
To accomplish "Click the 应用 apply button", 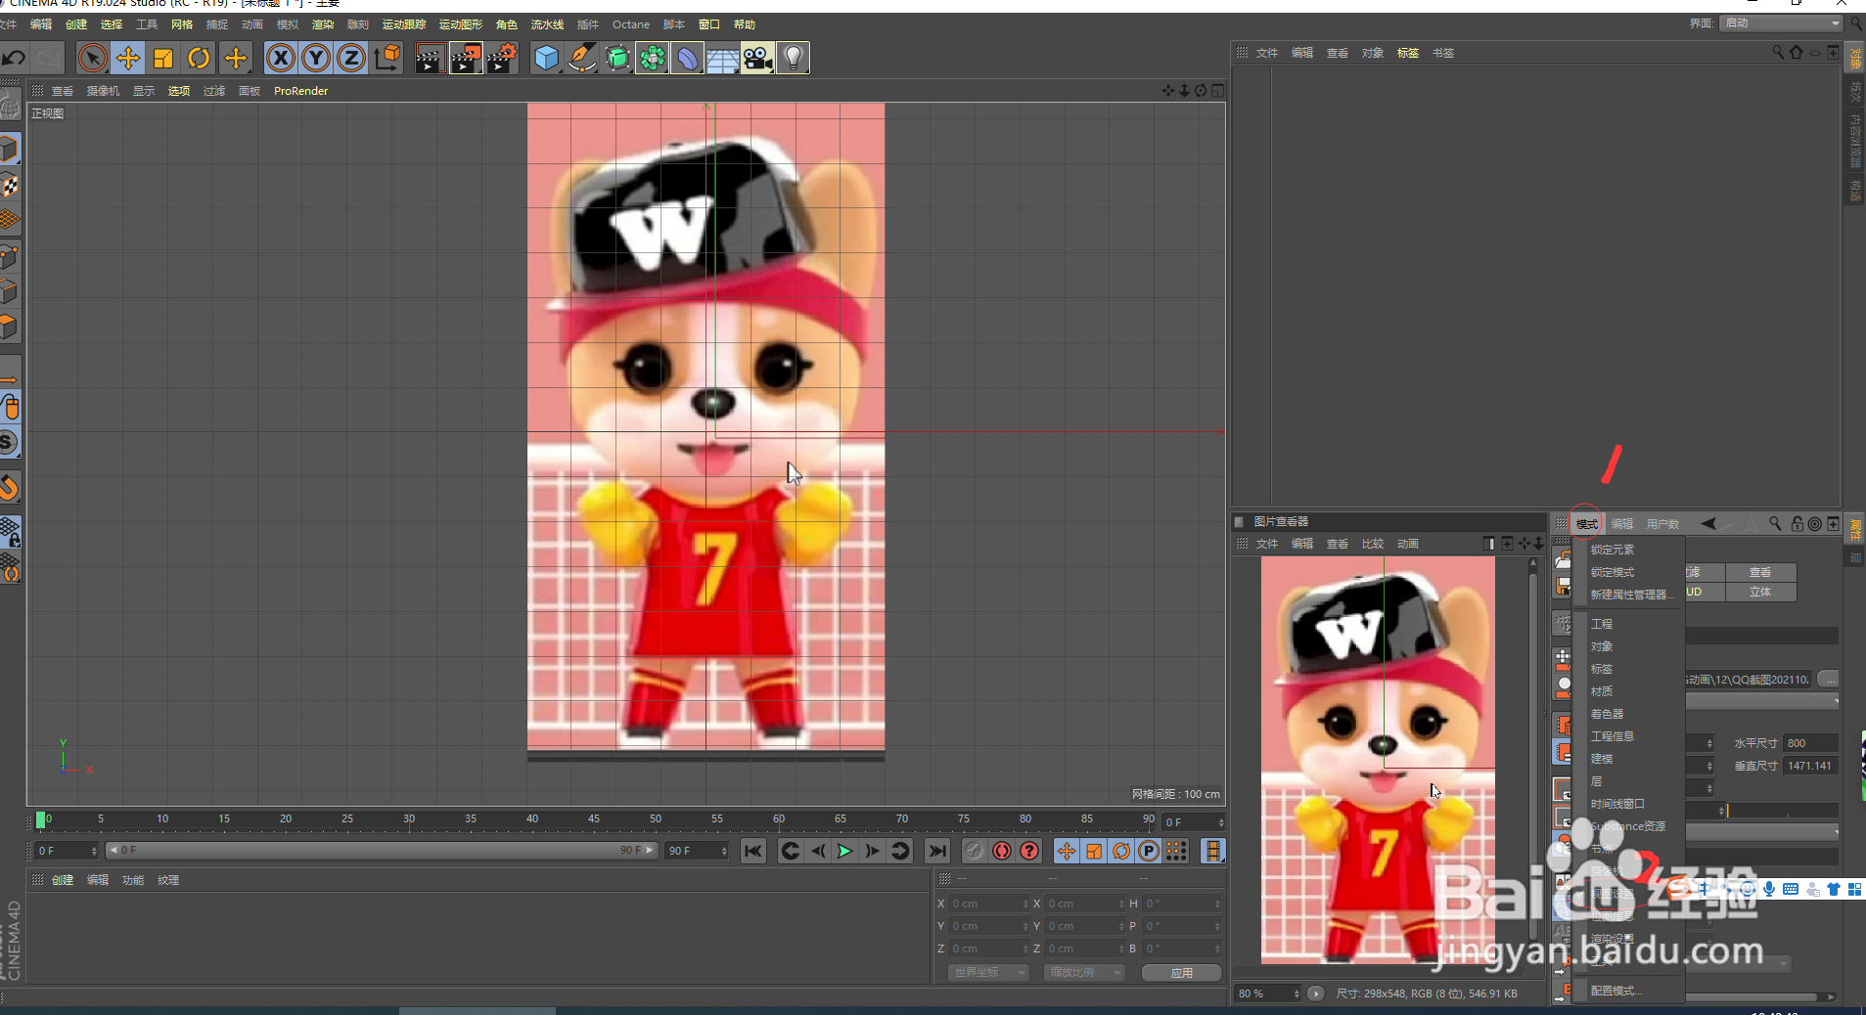I will click(x=1182, y=973).
